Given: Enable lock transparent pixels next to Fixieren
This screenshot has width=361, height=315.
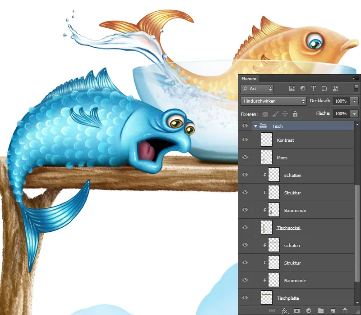Looking at the screenshot, I should (264, 114).
